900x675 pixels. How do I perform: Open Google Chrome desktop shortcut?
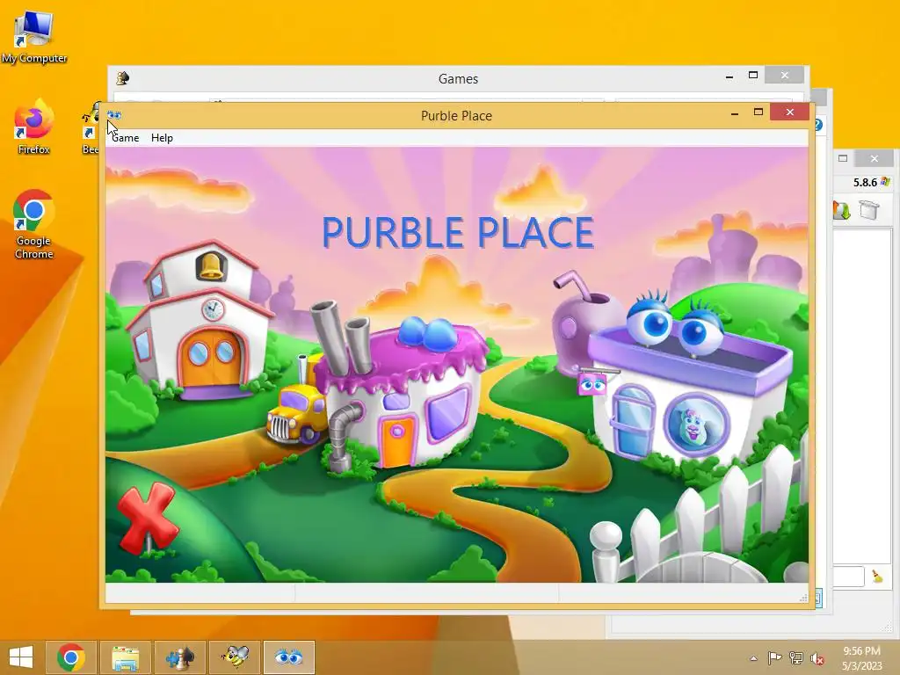(34, 224)
